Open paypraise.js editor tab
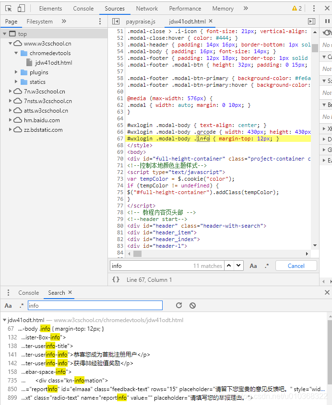 [x=141, y=22]
